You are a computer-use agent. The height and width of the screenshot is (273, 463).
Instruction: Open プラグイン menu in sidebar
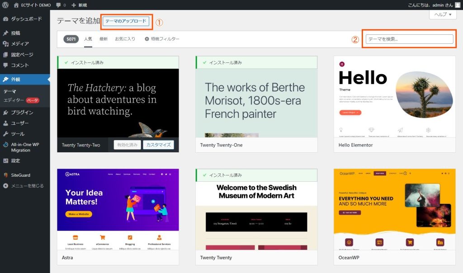coord(22,113)
